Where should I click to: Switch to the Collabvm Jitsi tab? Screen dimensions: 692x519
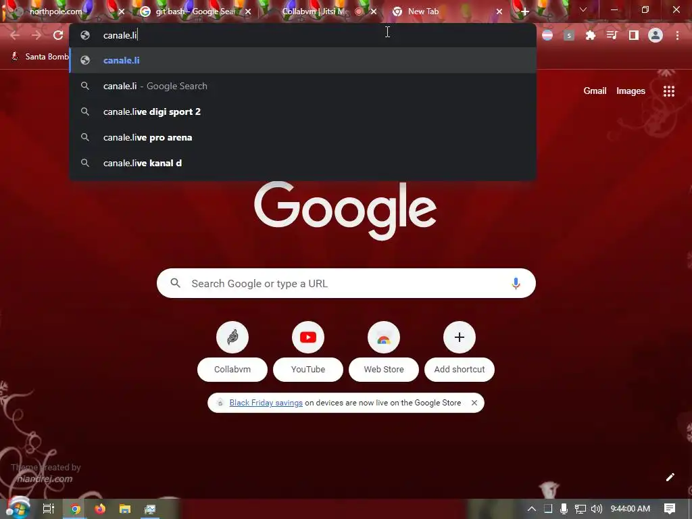pos(315,11)
